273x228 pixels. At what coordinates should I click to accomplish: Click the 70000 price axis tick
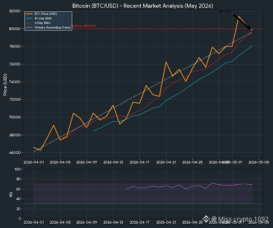tap(15, 117)
